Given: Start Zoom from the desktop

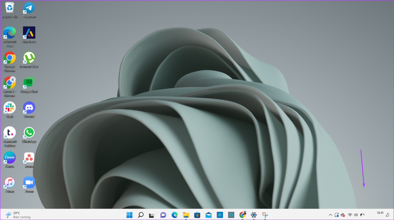Looking at the screenshot, I should click(29, 182).
